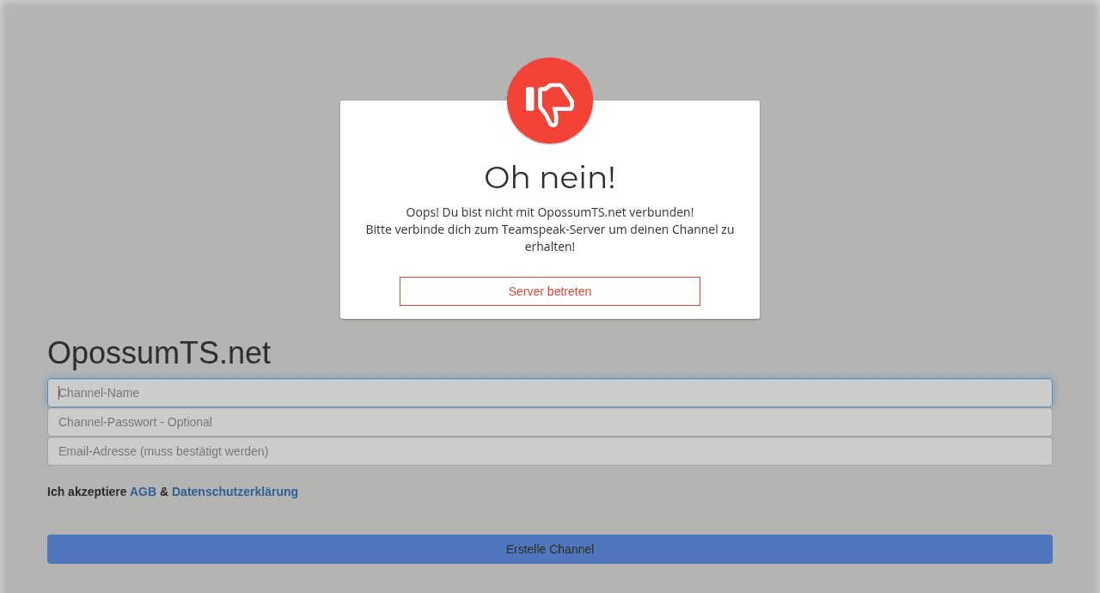
Task: Click the Oh nein! heading
Action: (x=550, y=178)
